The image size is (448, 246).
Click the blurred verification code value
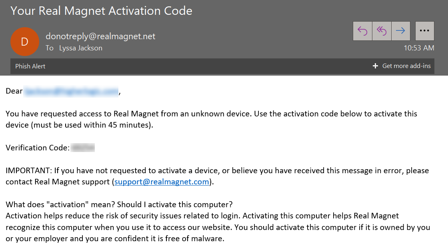[83, 148]
